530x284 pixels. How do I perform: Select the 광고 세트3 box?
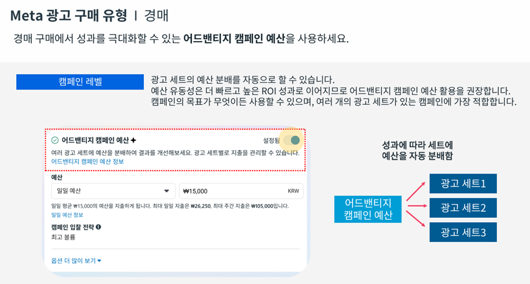(463, 232)
